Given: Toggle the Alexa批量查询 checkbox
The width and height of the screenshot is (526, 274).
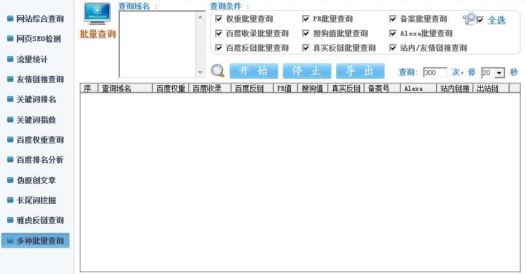Looking at the screenshot, I should (393, 33).
